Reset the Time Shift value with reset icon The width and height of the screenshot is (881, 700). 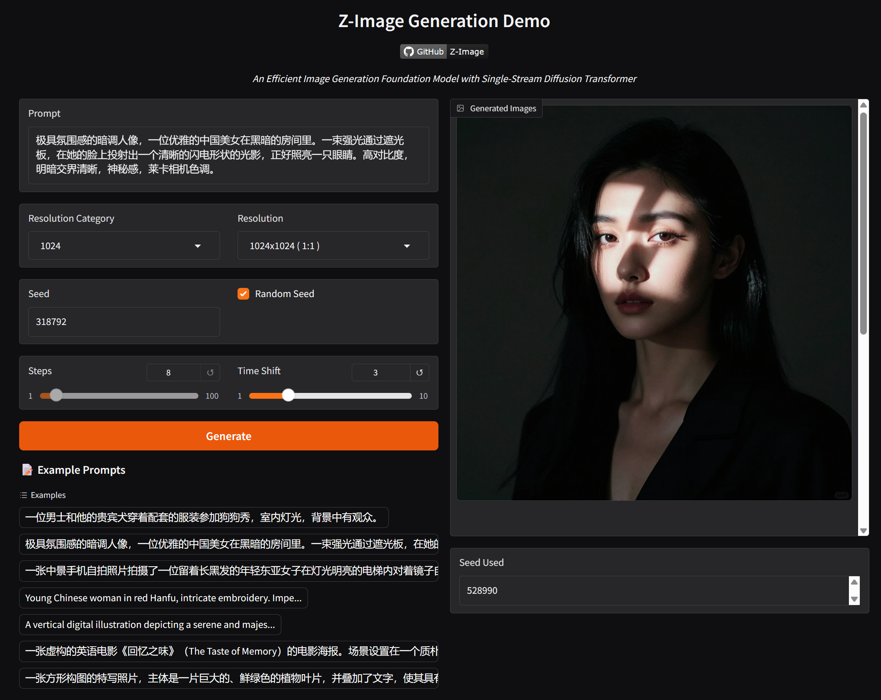pyautogui.click(x=420, y=372)
